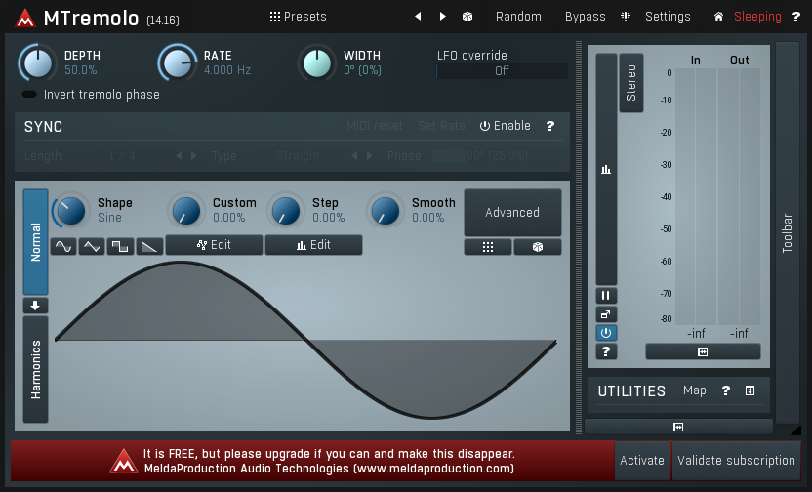This screenshot has height=492, width=812.
Task: Select the square wave shape preset icon
Action: [x=120, y=246]
